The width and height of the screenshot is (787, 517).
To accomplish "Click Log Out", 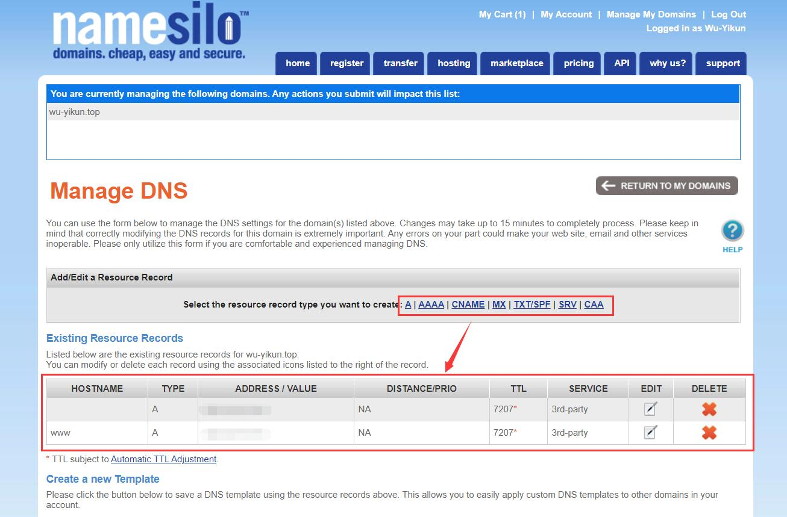I will pyautogui.click(x=729, y=14).
